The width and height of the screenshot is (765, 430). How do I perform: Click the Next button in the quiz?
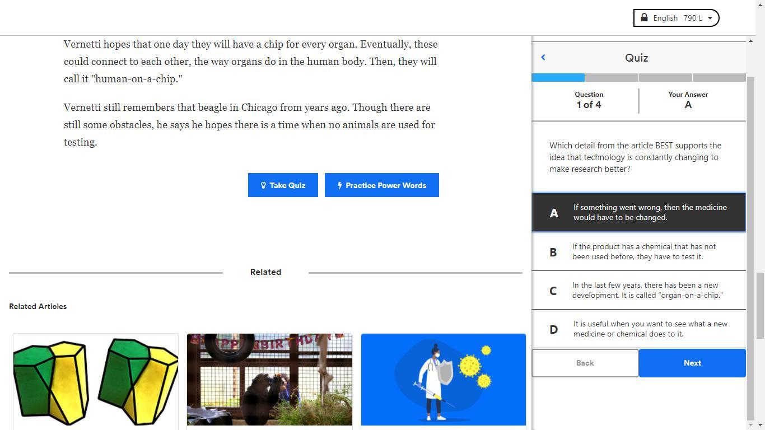[x=692, y=363]
